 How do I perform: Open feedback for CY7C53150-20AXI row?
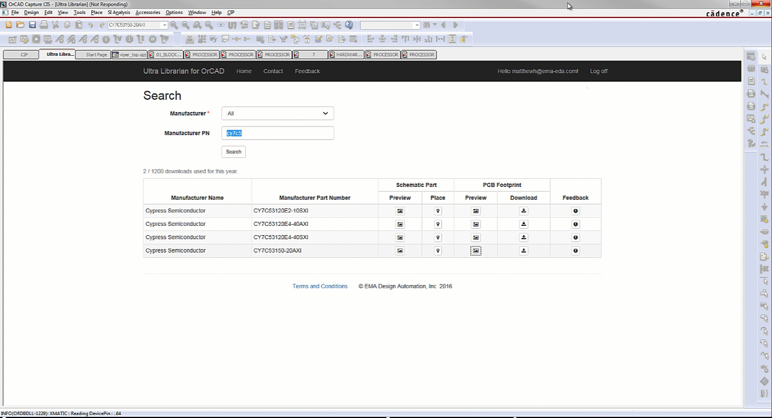576,251
